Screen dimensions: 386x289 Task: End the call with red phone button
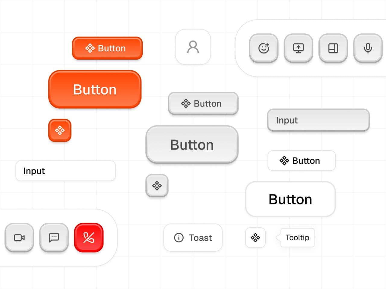click(89, 238)
